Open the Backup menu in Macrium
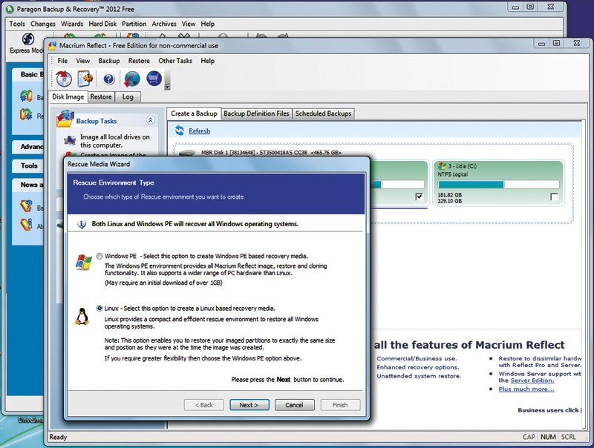Screen dimensions: 594x448 (x=109, y=61)
